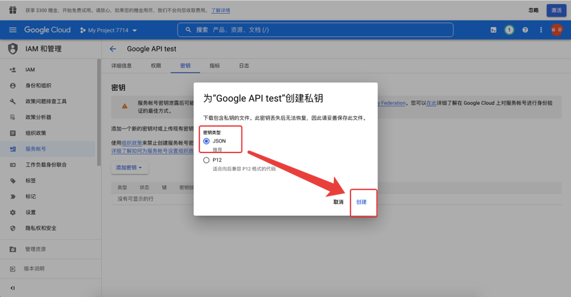
Task: Open Cloud Shell terminal icon
Action: 493,30
